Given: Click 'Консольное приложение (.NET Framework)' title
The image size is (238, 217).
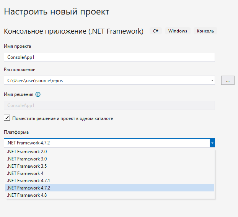Looking at the screenshot, I should tap(73, 31).
